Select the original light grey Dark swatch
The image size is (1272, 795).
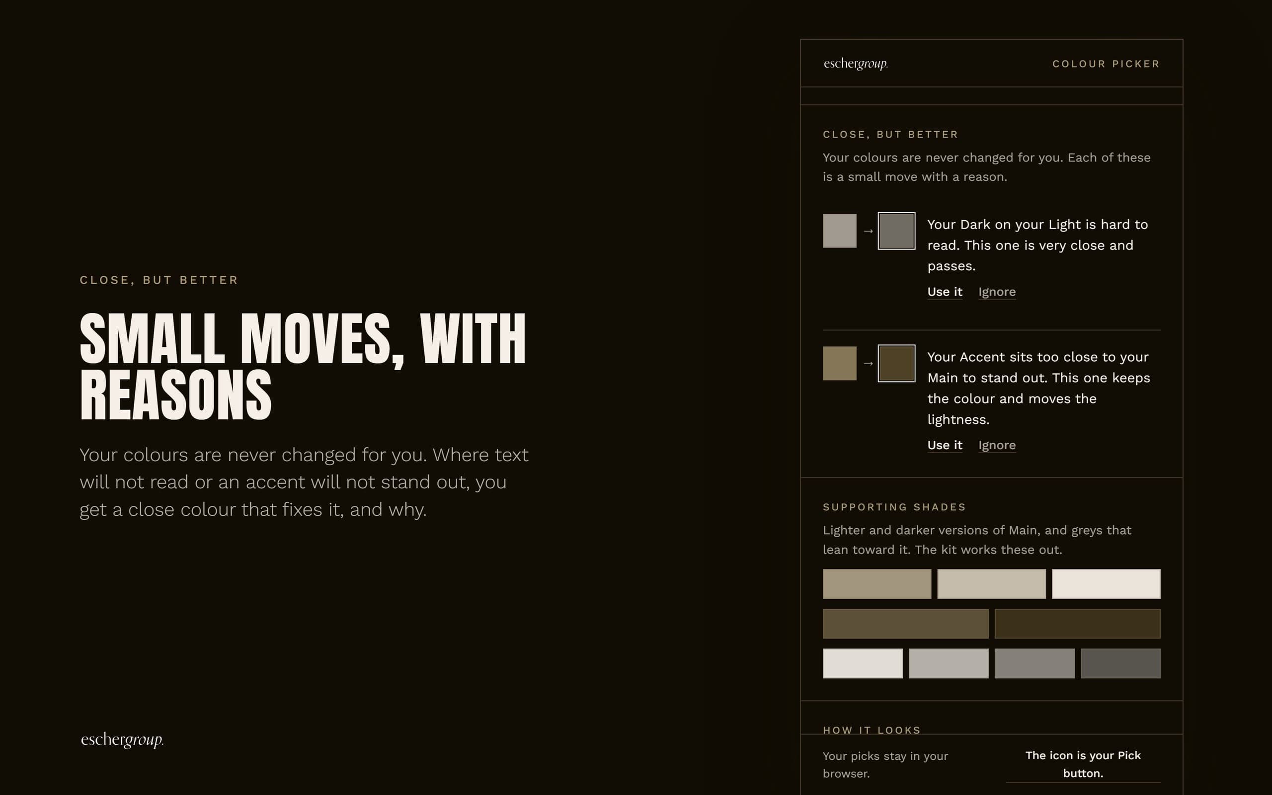(x=839, y=231)
